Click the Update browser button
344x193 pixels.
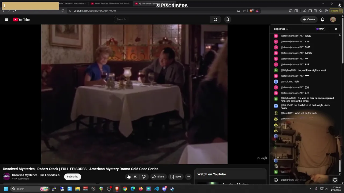click(336, 11)
